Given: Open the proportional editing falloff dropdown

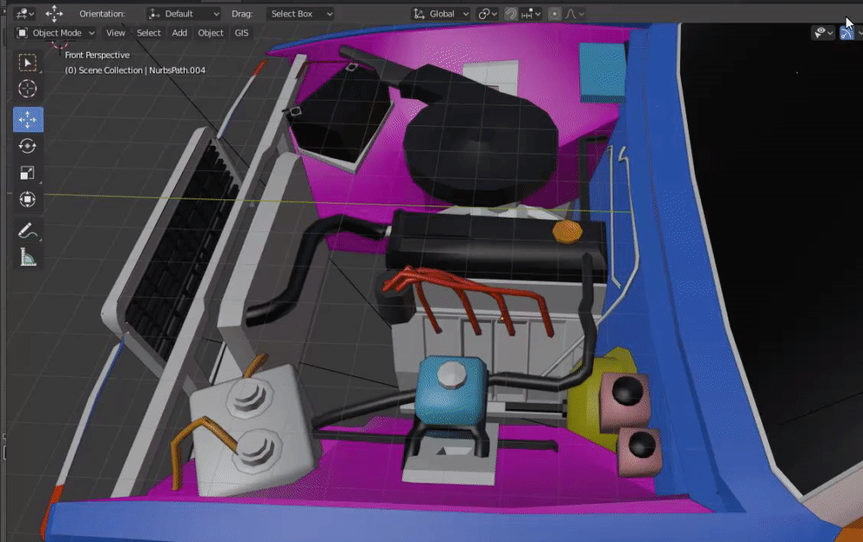Looking at the screenshot, I should pyautogui.click(x=575, y=14).
